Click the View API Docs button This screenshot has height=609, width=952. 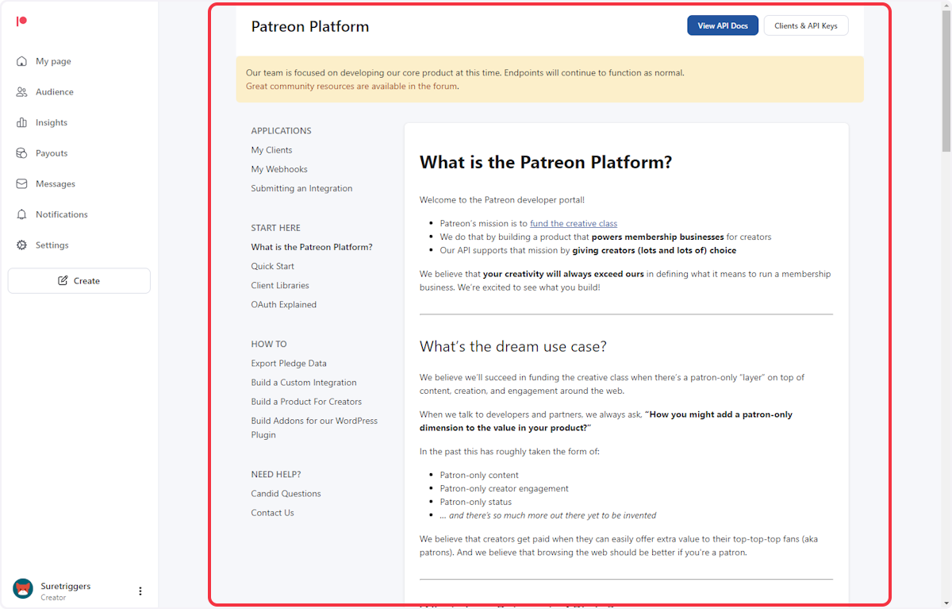click(722, 25)
